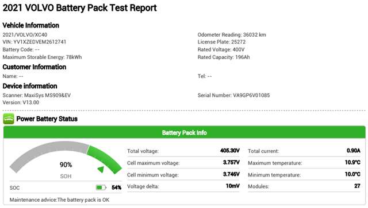Screen dimensions: 368x208
Task: Click the green car battery status icon
Action: (x=9, y=119)
